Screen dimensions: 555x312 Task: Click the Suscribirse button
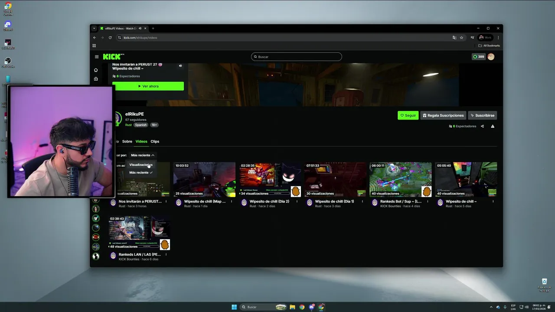[x=482, y=115]
